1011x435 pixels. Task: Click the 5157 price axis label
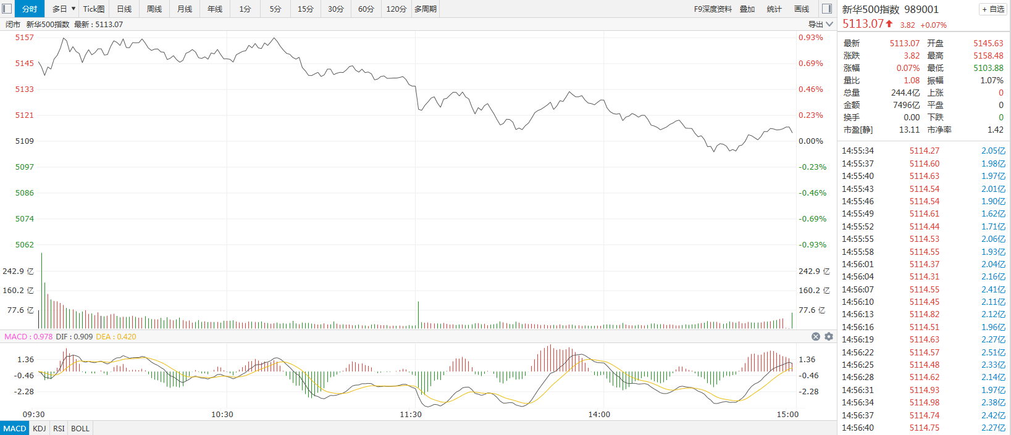(x=25, y=37)
